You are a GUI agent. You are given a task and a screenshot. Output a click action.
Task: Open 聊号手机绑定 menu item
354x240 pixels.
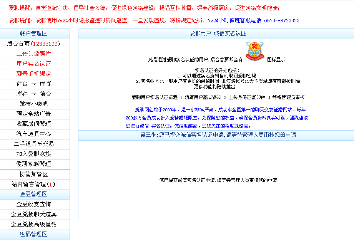coord(33,74)
